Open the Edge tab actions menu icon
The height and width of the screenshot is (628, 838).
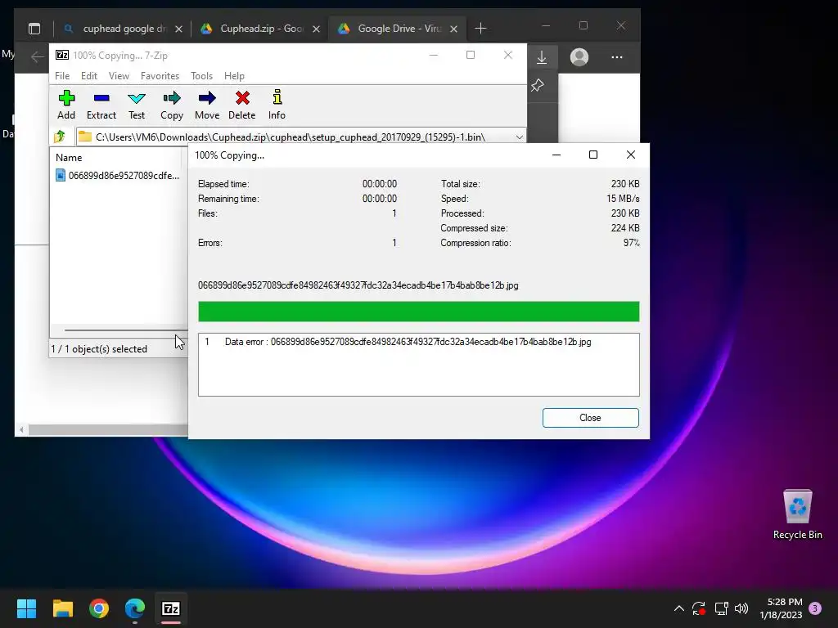[34, 29]
